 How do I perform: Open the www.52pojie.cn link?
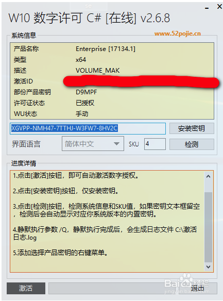(177, 34)
